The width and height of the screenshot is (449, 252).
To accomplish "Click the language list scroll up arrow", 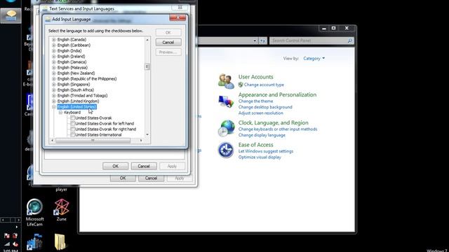I will click(147, 40).
